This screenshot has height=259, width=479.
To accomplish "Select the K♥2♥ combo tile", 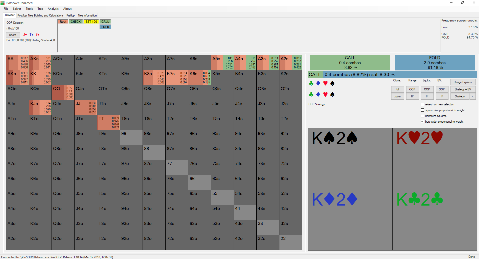I will pos(435,159).
